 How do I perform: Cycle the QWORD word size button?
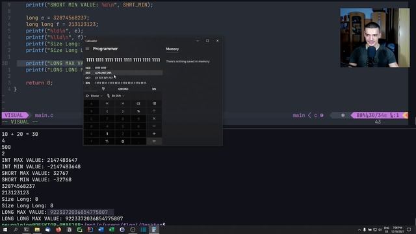tap(123, 89)
